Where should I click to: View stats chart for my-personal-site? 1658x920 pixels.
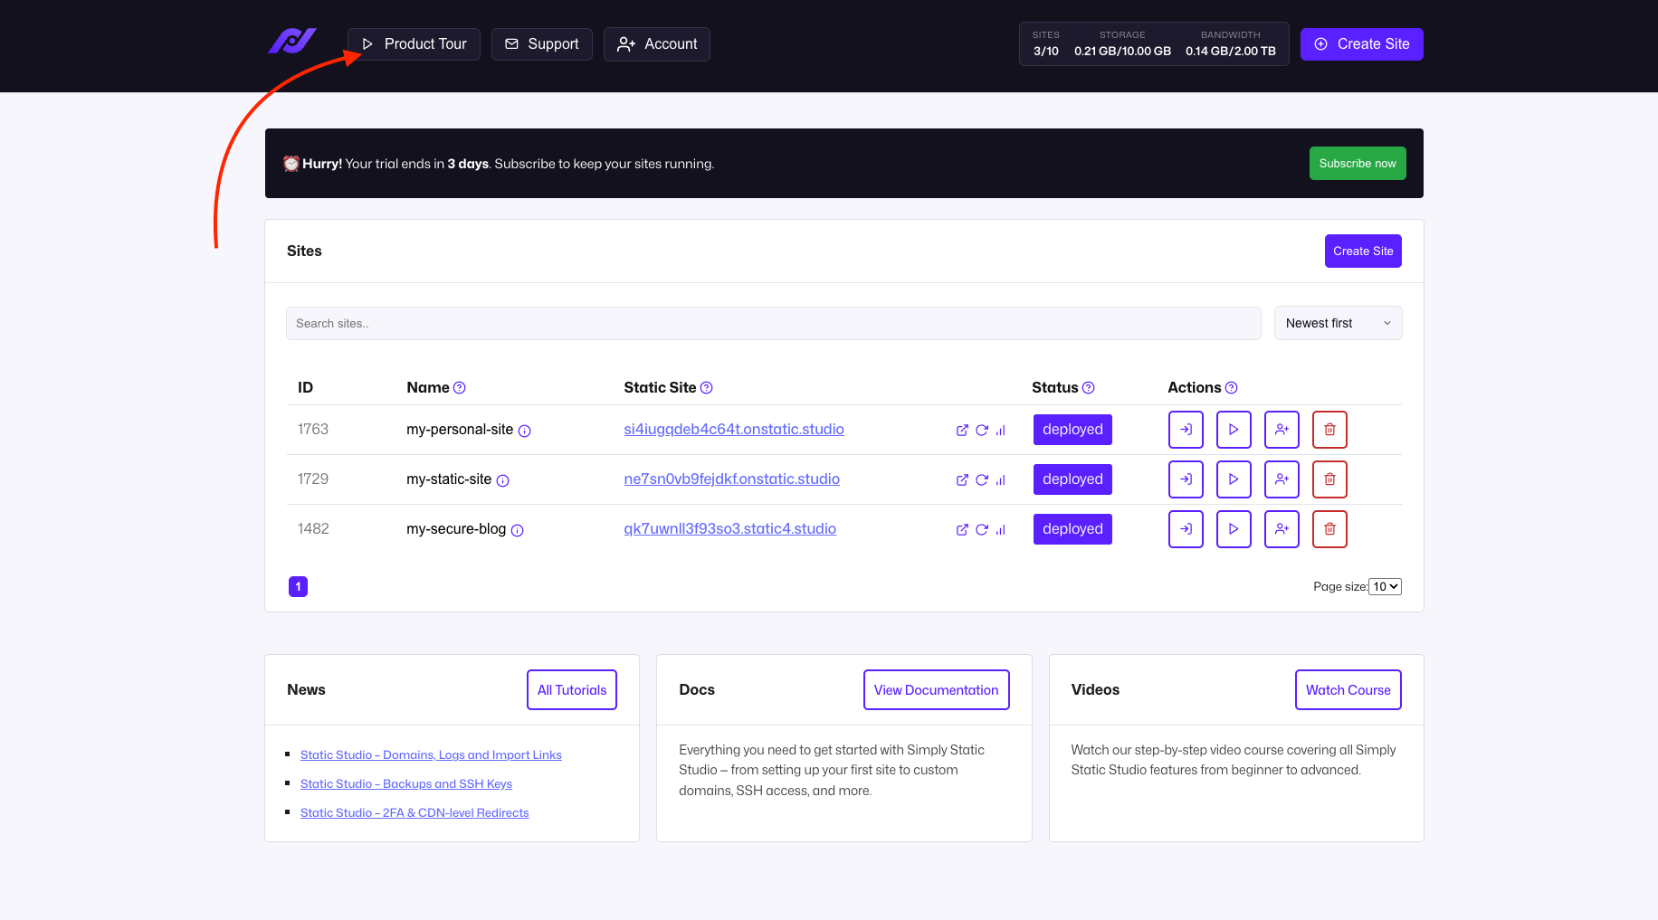(x=1001, y=431)
